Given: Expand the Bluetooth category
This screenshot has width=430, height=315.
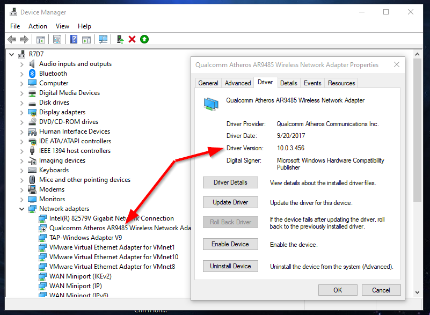Looking at the screenshot, I should (21, 74).
